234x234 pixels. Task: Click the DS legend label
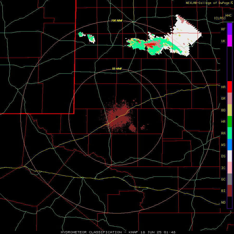(223, 156)
